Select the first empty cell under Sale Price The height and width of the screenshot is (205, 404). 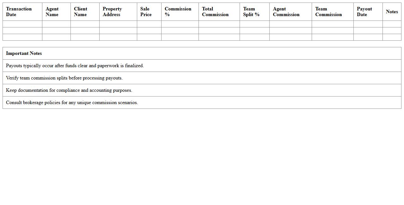pyautogui.click(x=149, y=24)
